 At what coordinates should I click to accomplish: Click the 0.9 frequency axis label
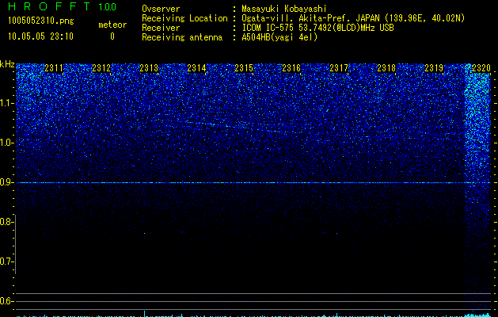coord(6,182)
